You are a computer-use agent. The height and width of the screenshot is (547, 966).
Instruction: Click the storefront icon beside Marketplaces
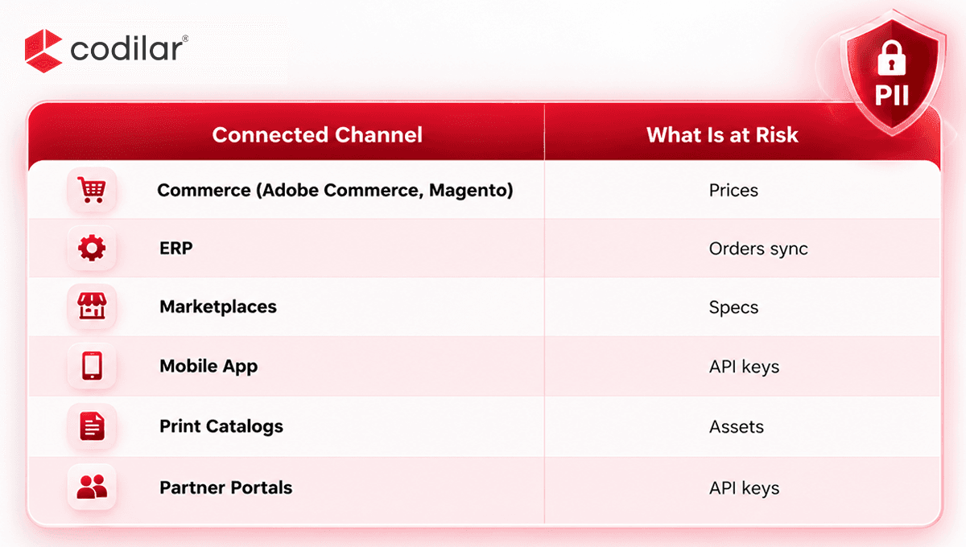(92, 307)
